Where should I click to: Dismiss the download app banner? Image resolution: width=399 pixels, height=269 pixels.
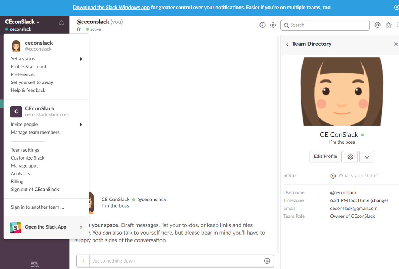pyautogui.click(x=396, y=8)
